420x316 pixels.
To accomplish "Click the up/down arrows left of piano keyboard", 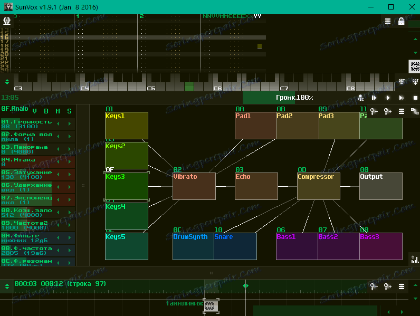I will (x=7, y=82).
